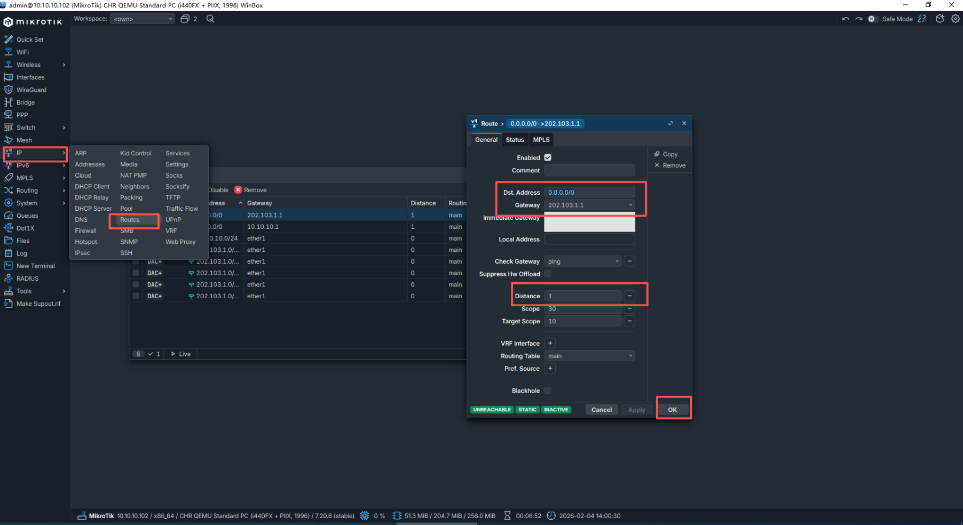Click the Dst. Address input field

[589, 192]
